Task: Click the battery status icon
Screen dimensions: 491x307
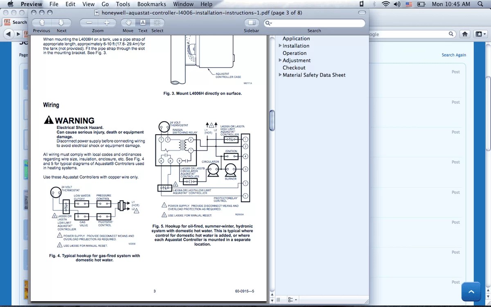Action: tap(421, 4)
